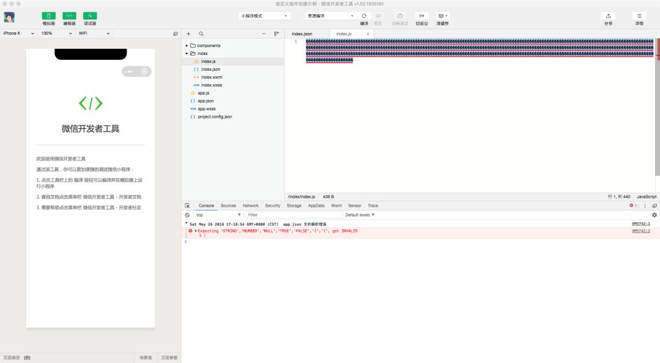660x363 pixels.
Task: Click the collapse file tree icon
Action: pyautogui.click(x=277, y=34)
